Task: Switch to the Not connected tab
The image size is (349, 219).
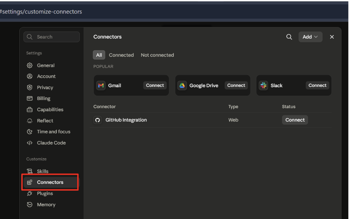Action: [x=157, y=55]
